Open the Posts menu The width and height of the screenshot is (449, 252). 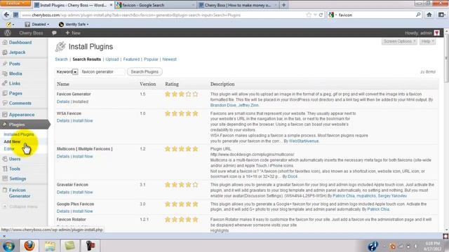[14, 64]
